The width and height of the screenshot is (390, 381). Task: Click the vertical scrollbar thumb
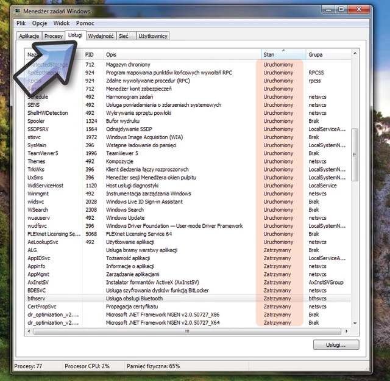pos(355,154)
